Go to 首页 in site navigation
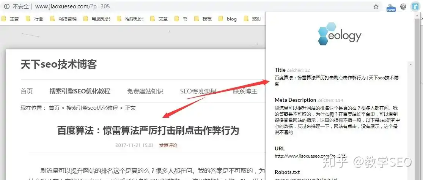Image resolution: width=423 pixels, height=180 pixels. pos(27,91)
